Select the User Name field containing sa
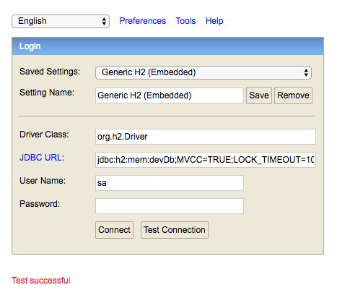 click(x=170, y=183)
